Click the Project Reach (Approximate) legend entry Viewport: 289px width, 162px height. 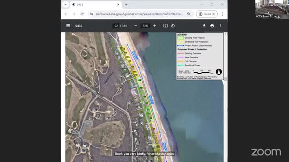pos(195,45)
